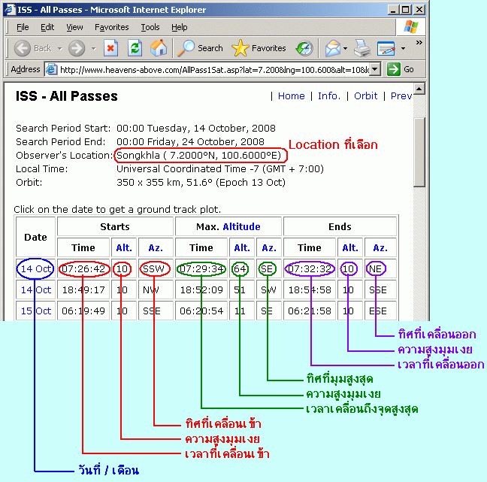The height and width of the screenshot is (482, 487).
Task: Minimize the Internet Explorer window
Action: point(394,10)
